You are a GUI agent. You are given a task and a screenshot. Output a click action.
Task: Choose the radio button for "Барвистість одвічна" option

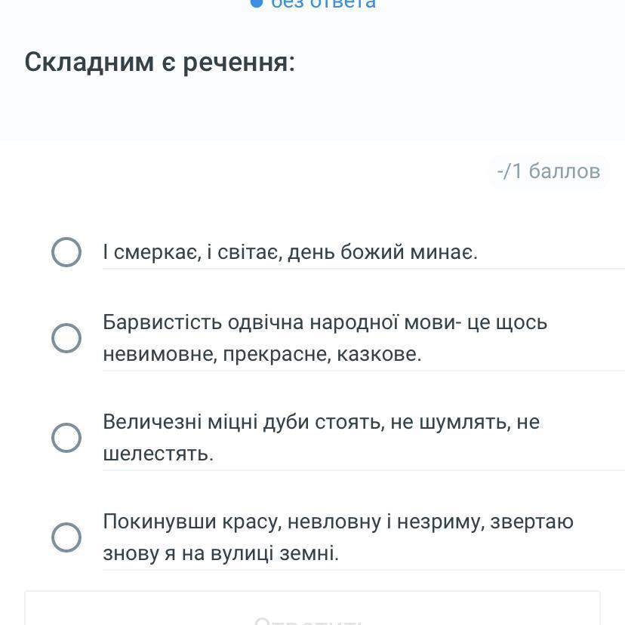pos(66,338)
